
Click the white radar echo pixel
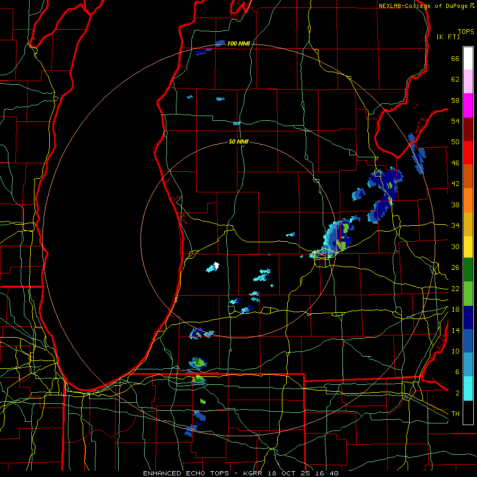[x=217, y=266]
